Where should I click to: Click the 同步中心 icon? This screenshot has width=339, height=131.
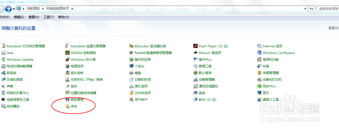tap(259, 86)
